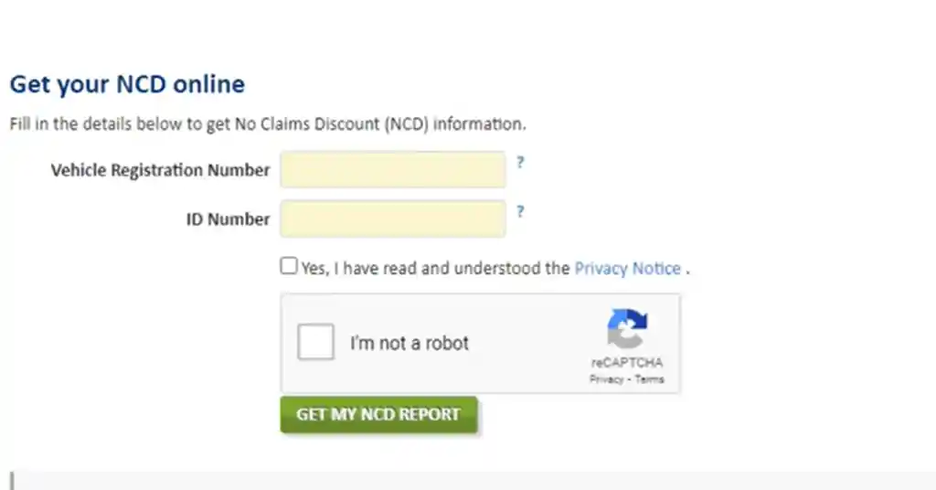The height and width of the screenshot is (490, 936).
Task: Focus the ID Number input field
Action: pyautogui.click(x=393, y=219)
